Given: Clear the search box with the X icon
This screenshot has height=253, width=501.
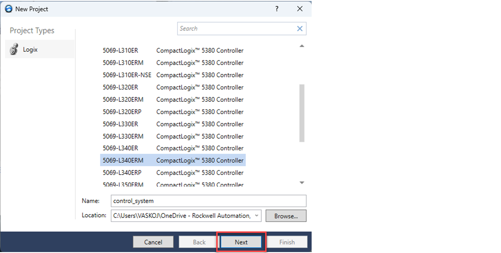Looking at the screenshot, I should click(300, 28).
